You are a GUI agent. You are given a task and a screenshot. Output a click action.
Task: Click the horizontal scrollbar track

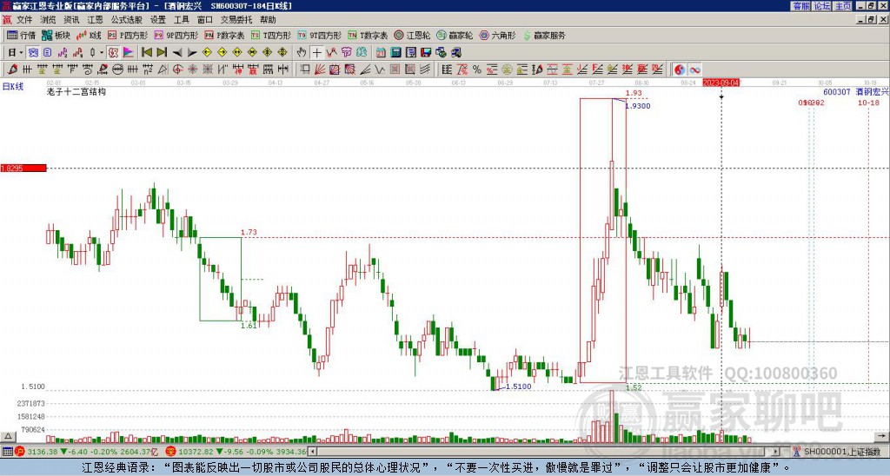click(x=545, y=452)
